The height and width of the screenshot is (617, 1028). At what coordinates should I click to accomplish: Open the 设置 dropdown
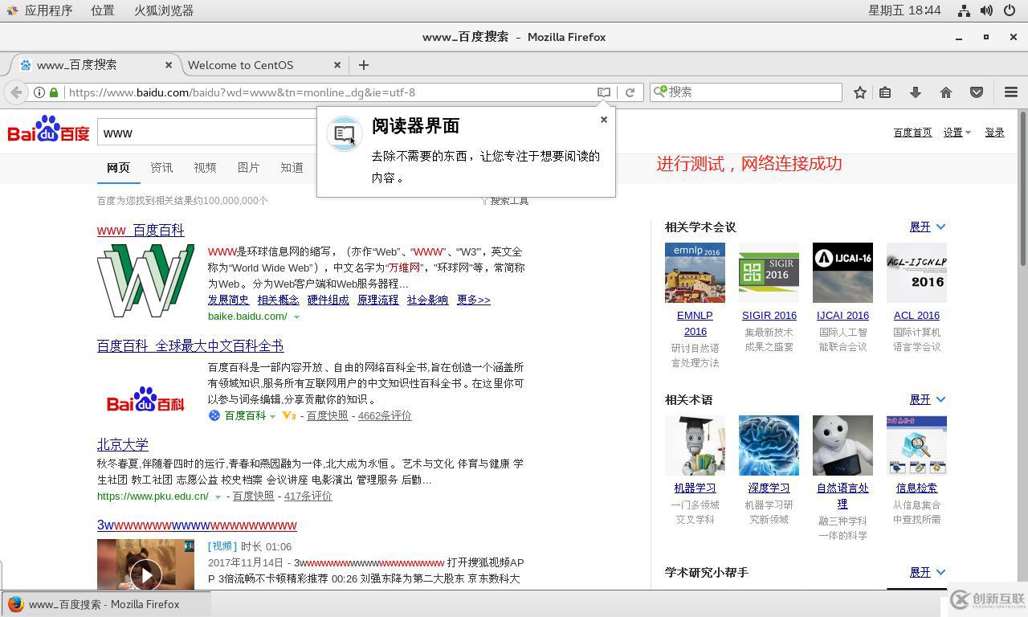(x=957, y=133)
